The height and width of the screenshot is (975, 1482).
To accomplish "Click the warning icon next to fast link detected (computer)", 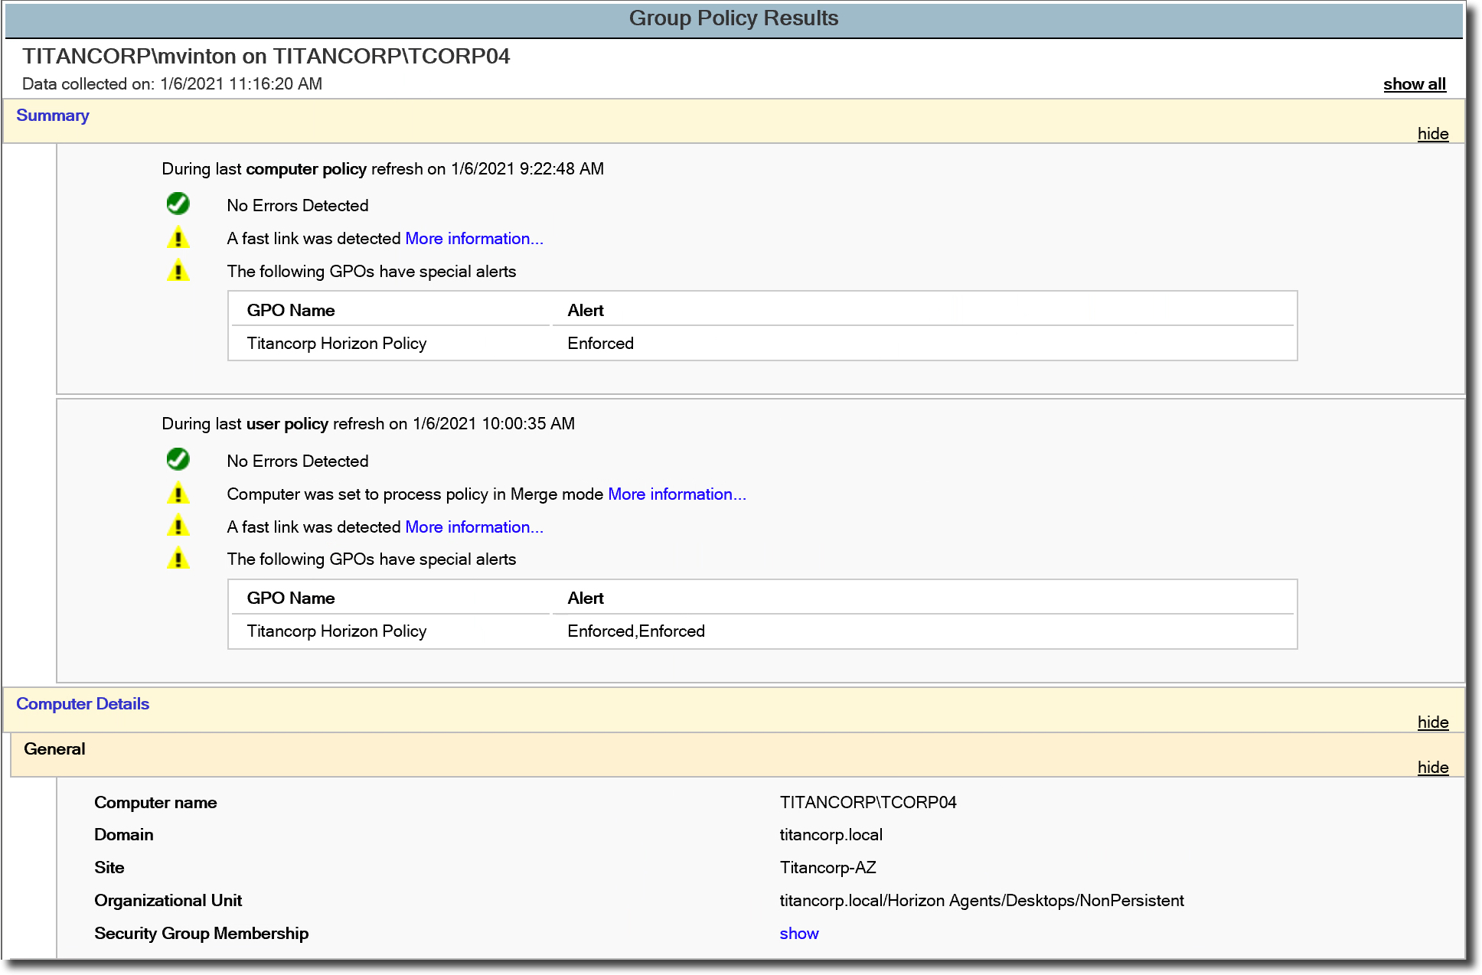I will point(178,237).
